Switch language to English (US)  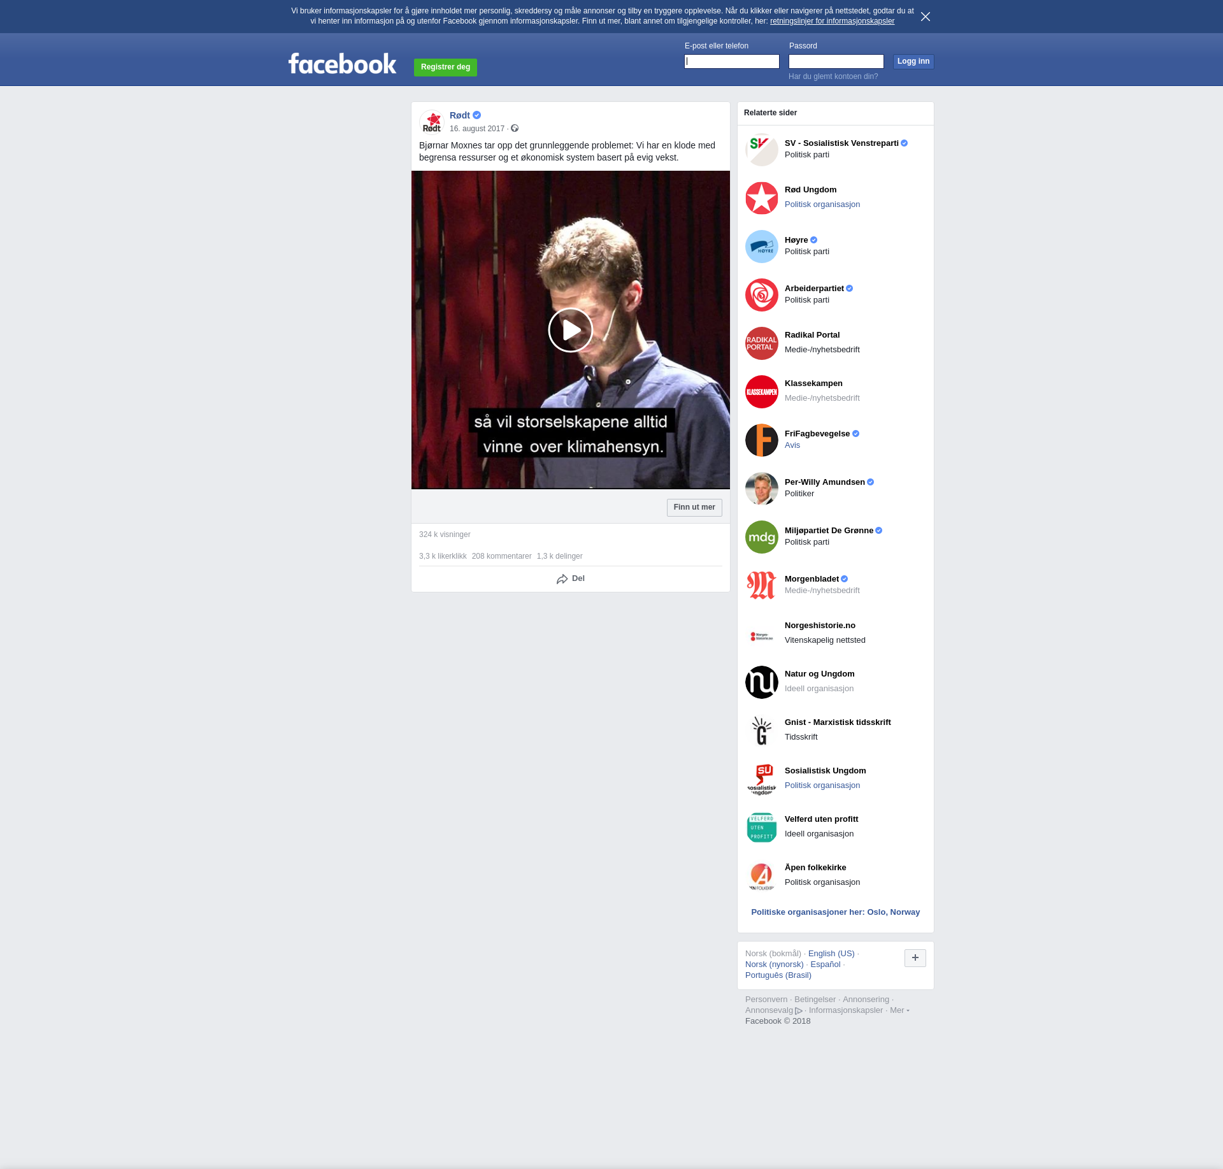click(x=831, y=954)
